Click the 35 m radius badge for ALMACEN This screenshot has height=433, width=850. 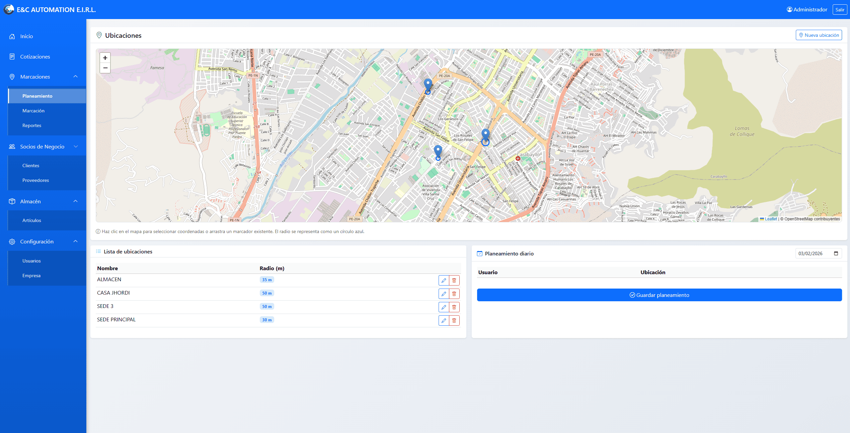(267, 280)
